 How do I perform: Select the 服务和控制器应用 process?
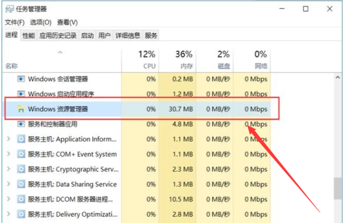(53, 124)
